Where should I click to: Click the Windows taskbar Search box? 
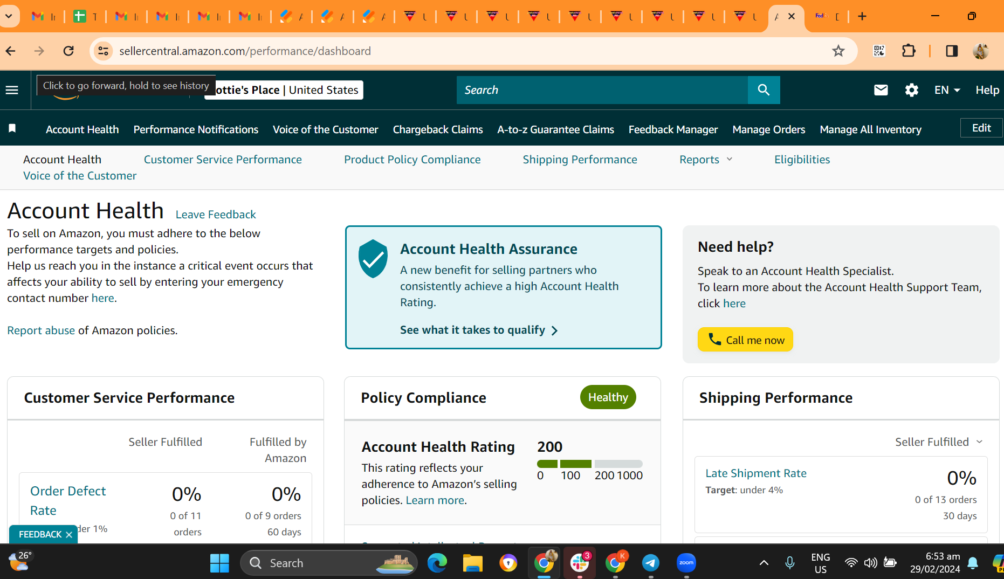pyautogui.click(x=329, y=563)
